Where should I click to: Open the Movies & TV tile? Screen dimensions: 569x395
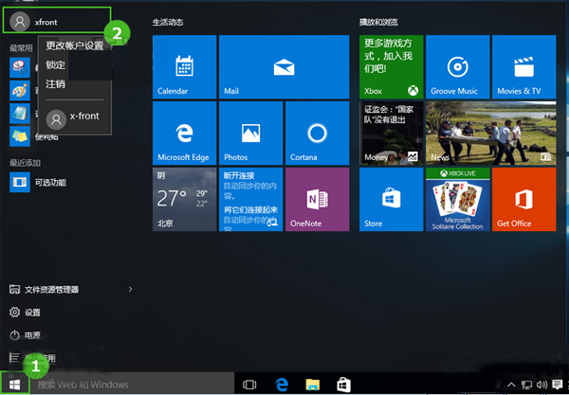coord(524,66)
